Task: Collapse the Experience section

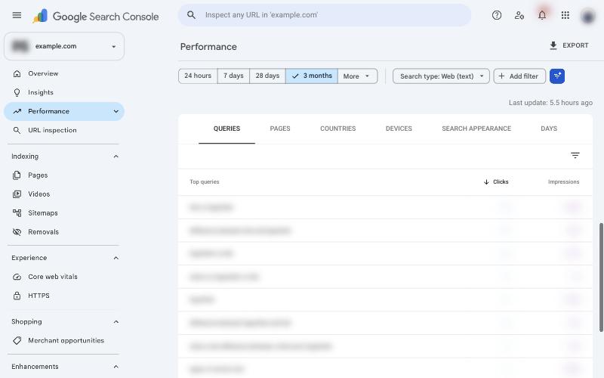Action: 116,258
